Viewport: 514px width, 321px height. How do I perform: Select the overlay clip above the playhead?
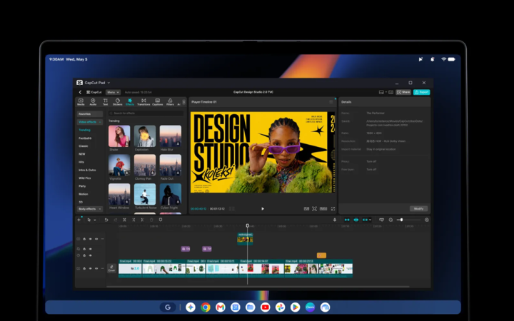(x=245, y=239)
